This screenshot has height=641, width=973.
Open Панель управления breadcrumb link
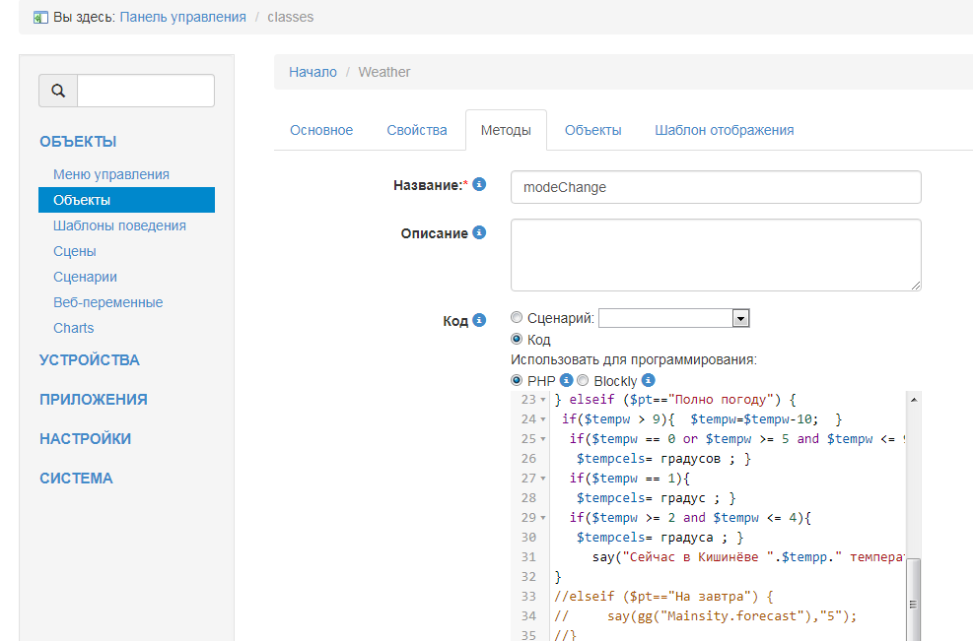(183, 17)
